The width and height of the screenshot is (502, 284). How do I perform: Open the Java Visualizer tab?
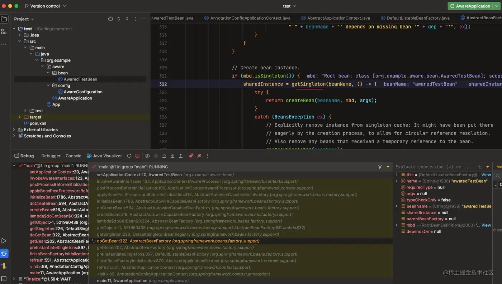(104, 156)
